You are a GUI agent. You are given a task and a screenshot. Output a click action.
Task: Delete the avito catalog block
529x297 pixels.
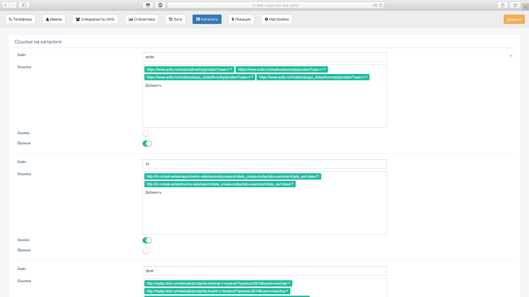511,56
